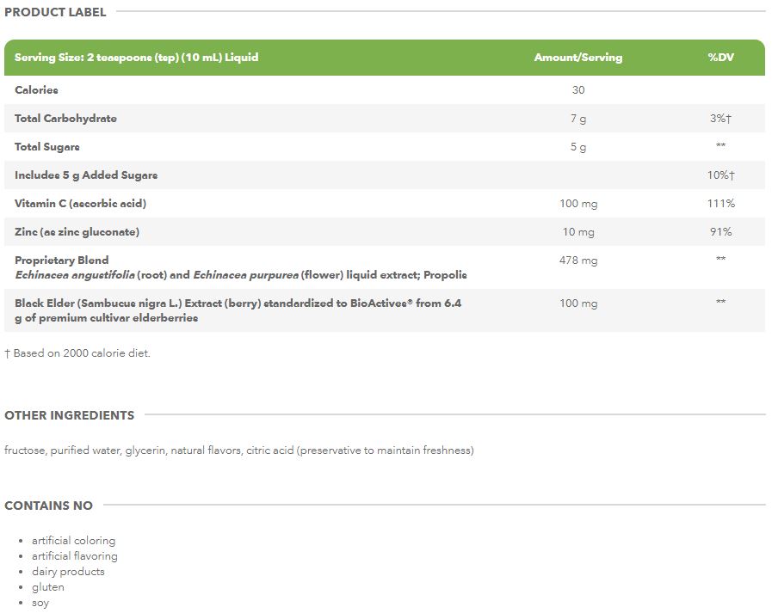Click the Vitamin C (ascorbic acid) label
This screenshot has height=613, width=772.
(x=80, y=203)
